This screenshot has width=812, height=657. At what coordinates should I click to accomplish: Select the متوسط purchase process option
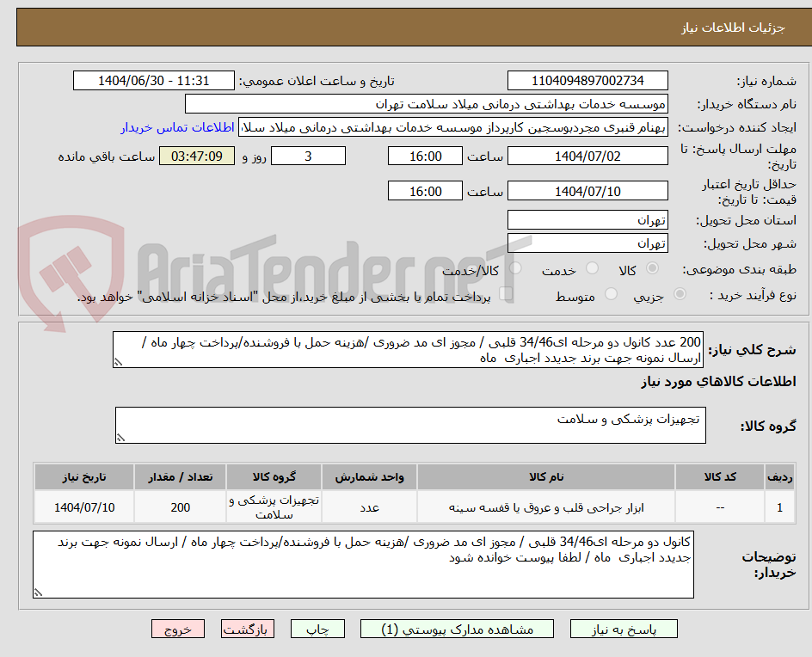(611, 293)
